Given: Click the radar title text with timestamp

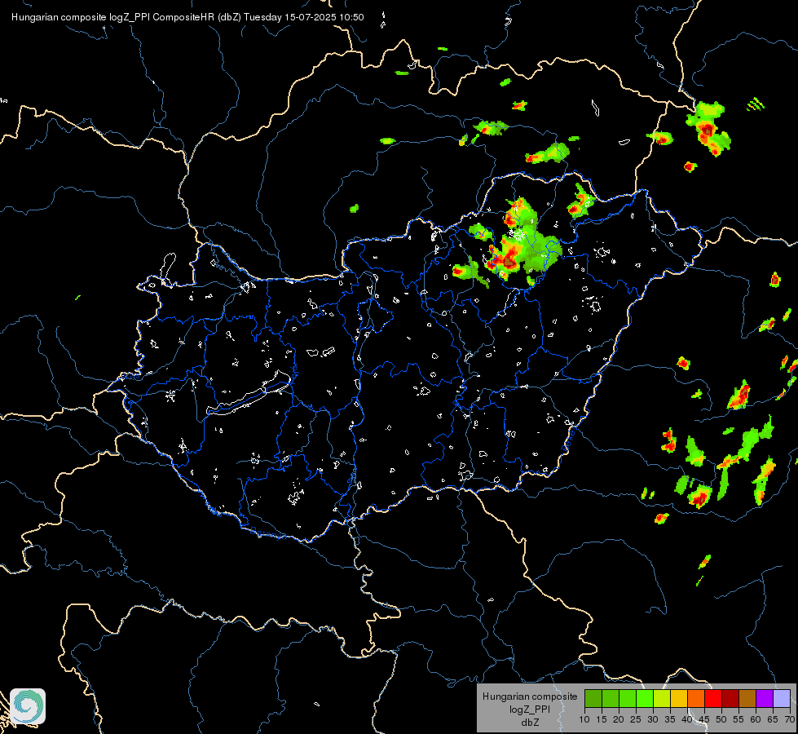Looking at the screenshot, I should click(x=187, y=17).
